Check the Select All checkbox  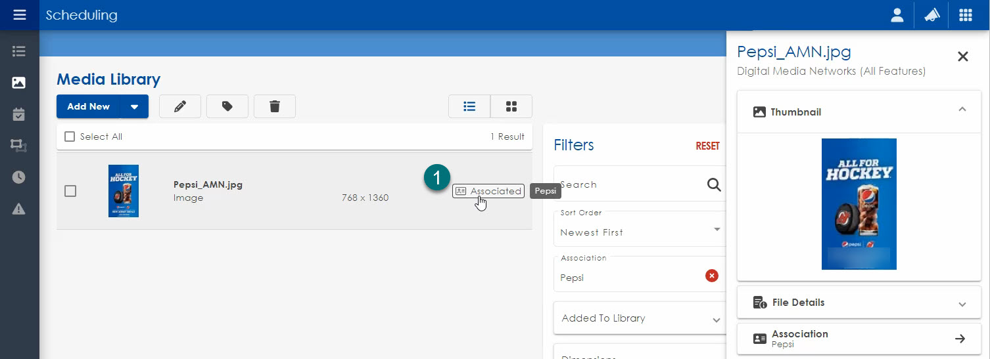tap(70, 137)
